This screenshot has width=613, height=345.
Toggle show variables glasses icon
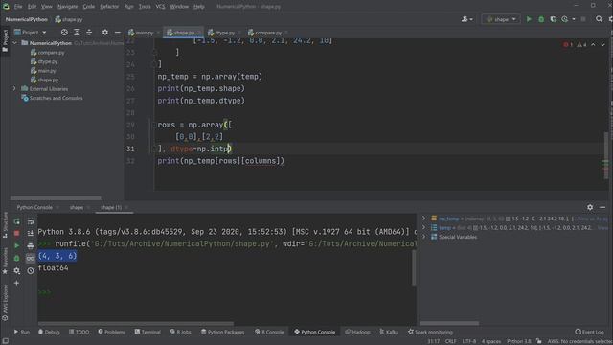click(31, 258)
